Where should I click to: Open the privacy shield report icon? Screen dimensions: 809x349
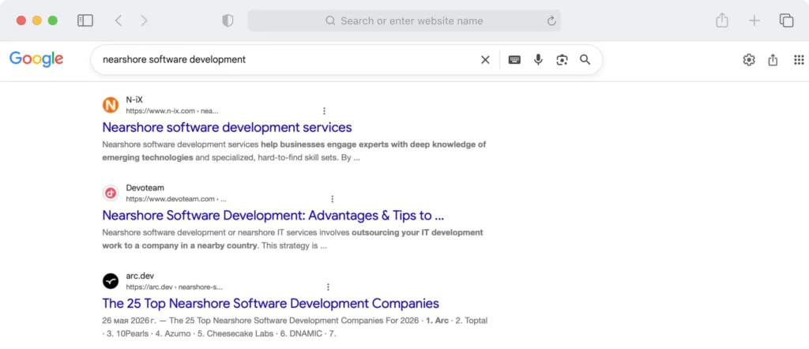[x=228, y=21]
